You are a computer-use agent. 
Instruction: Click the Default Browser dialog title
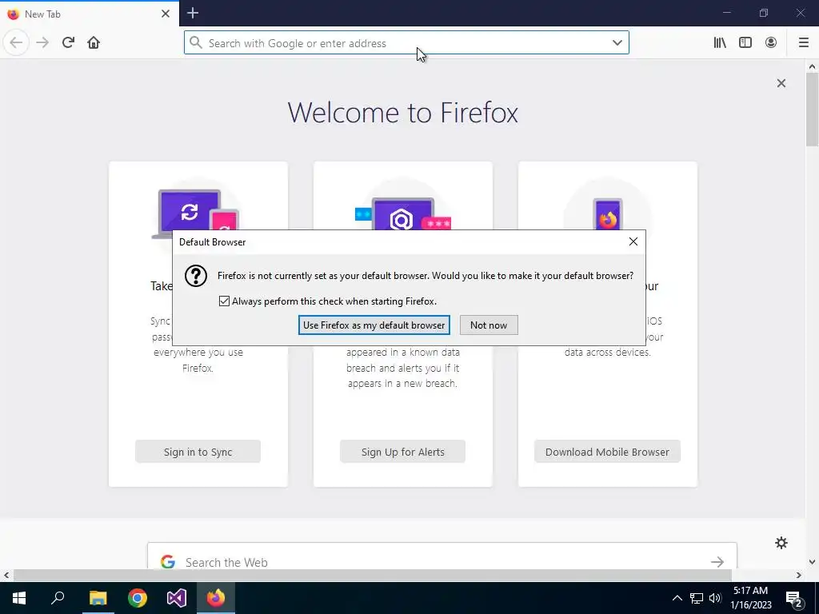point(213,242)
